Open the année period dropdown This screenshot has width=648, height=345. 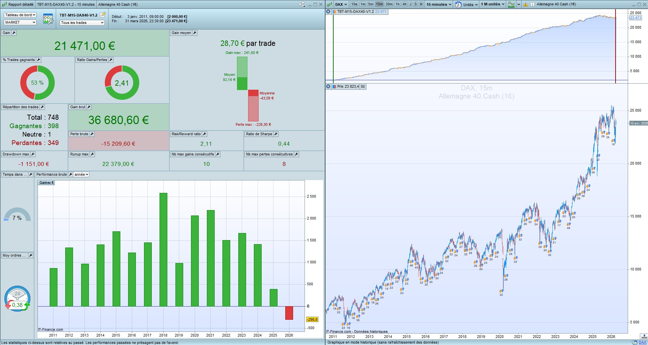[81, 174]
